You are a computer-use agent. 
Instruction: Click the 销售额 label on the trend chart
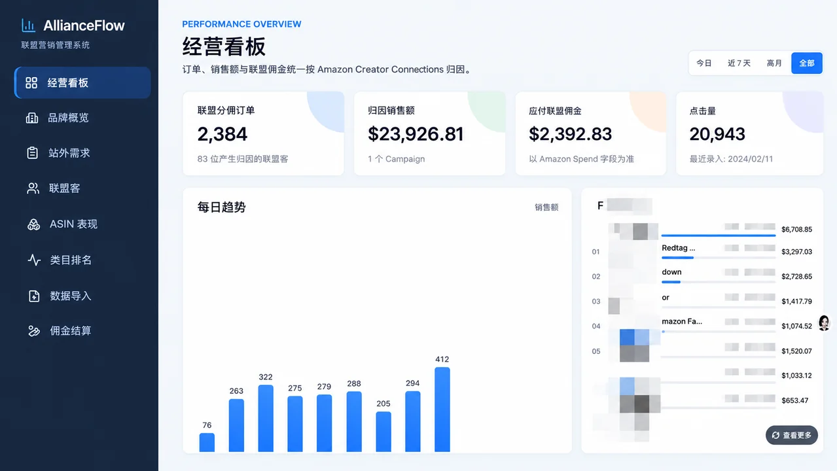coord(546,207)
